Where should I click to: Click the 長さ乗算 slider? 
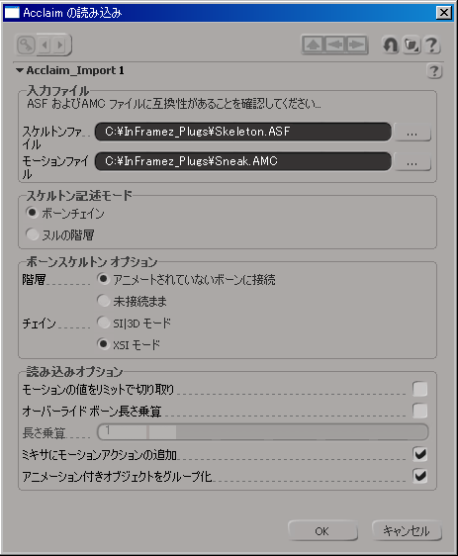click(x=263, y=432)
